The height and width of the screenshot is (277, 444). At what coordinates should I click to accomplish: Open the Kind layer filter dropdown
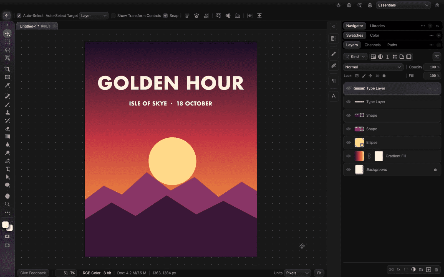[x=355, y=57]
